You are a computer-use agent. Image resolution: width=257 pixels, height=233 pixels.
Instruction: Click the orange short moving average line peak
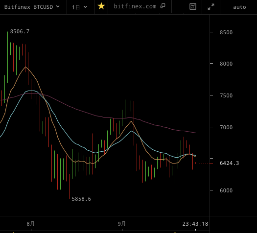pyautogui.click(x=25, y=67)
